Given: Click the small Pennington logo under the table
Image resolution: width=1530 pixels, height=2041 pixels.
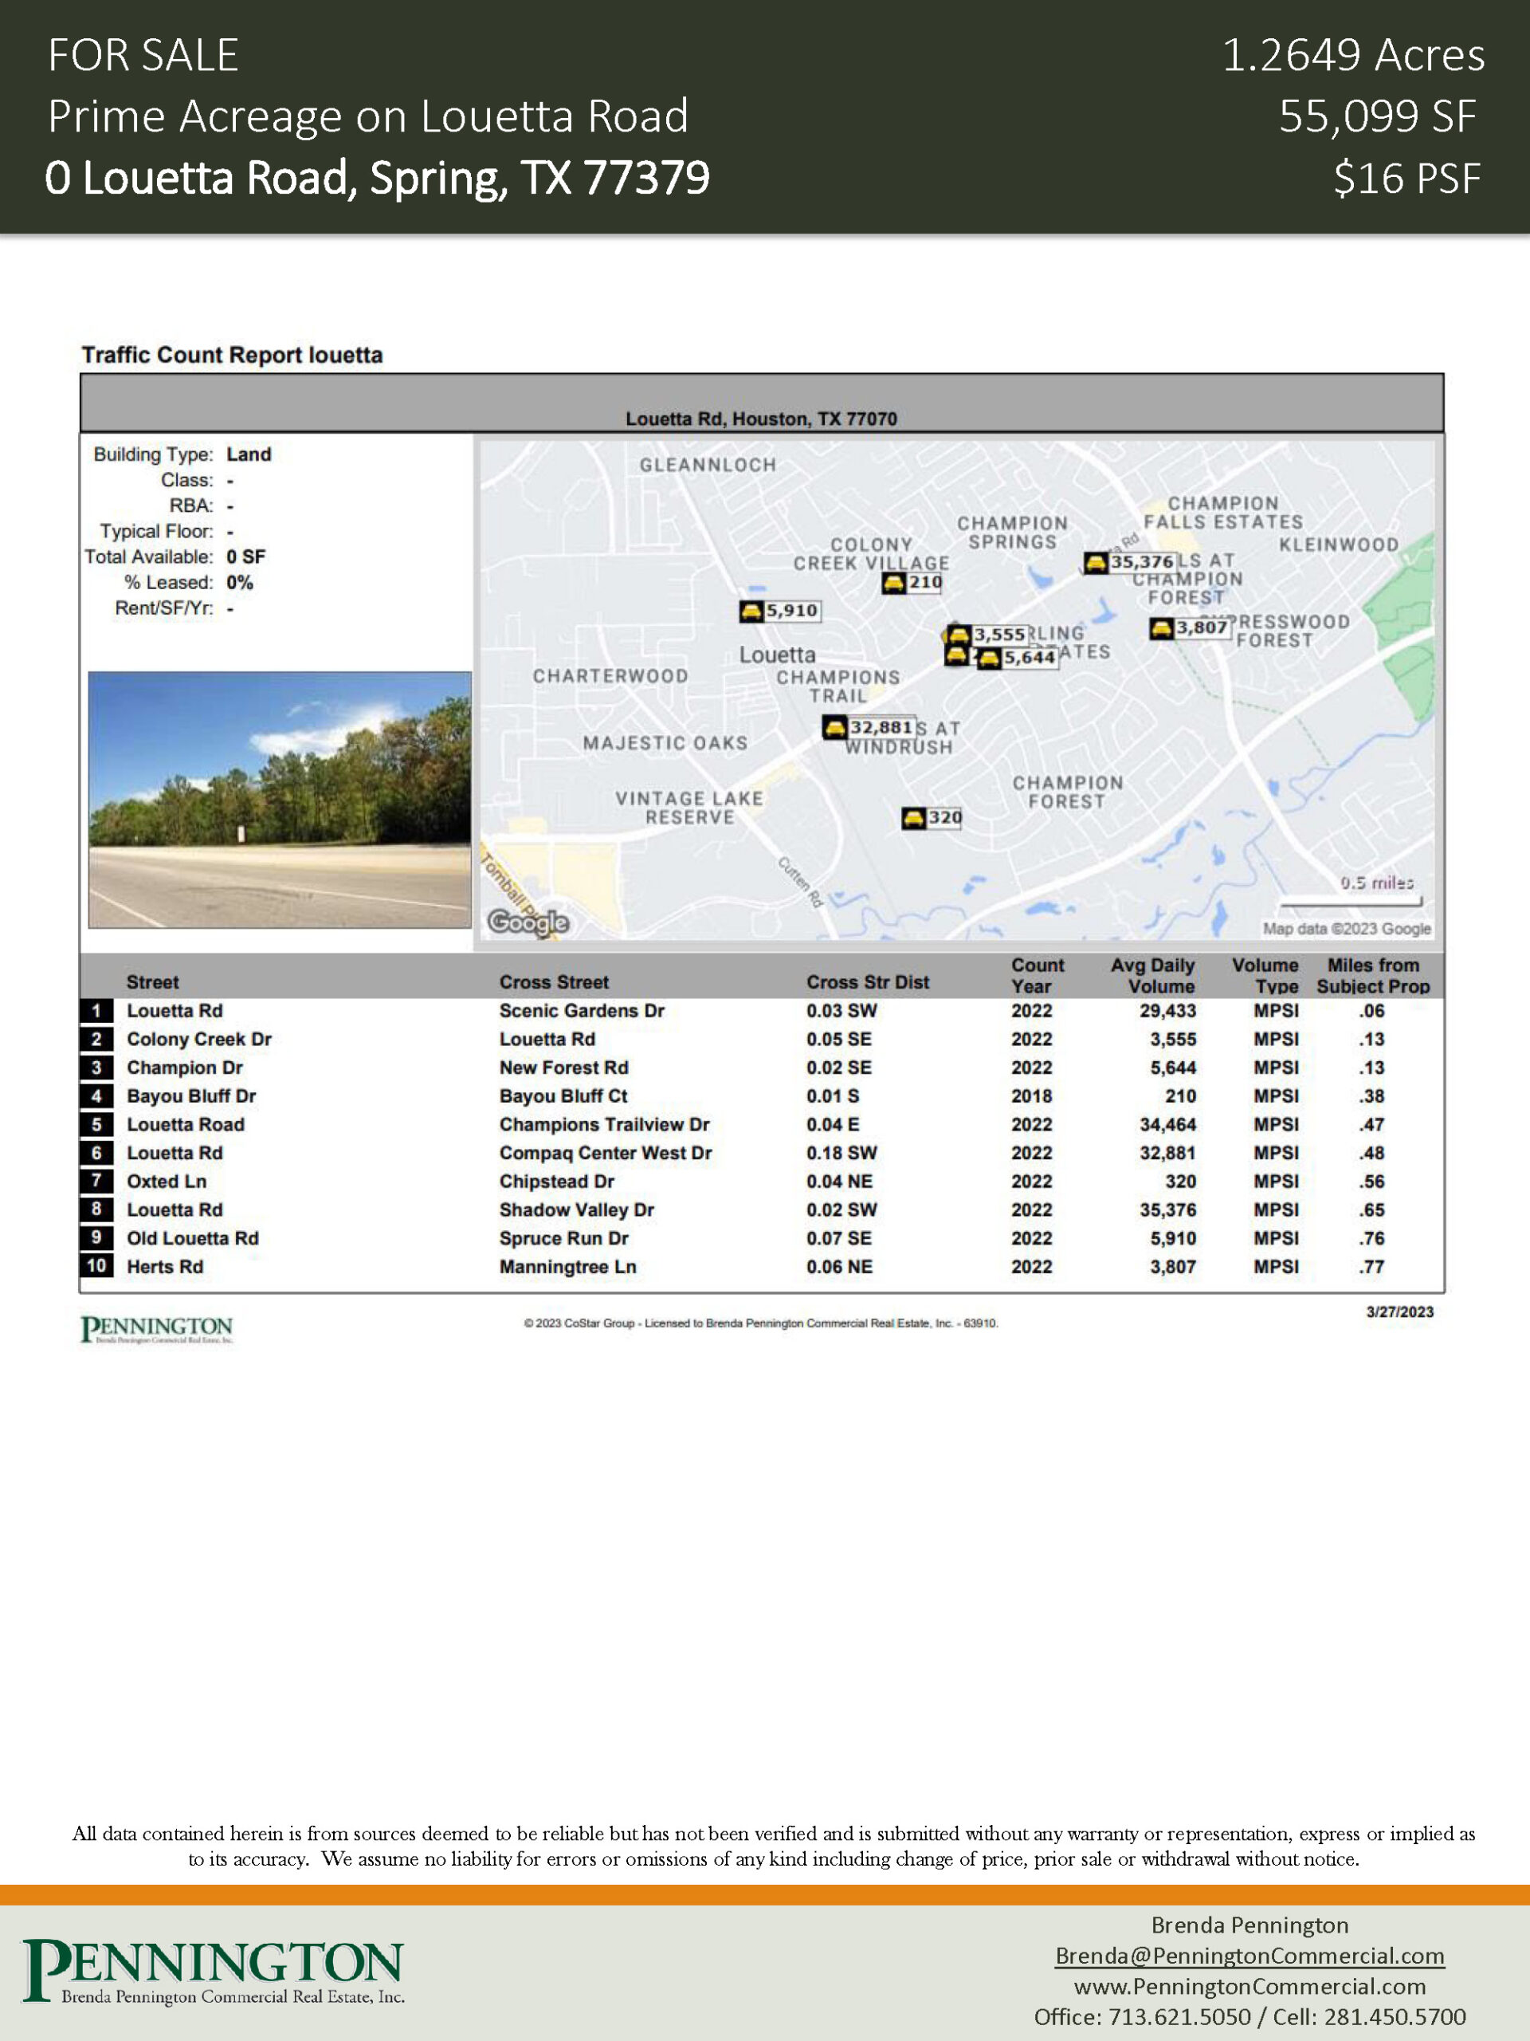Looking at the screenshot, I should pyautogui.click(x=157, y=1330).
